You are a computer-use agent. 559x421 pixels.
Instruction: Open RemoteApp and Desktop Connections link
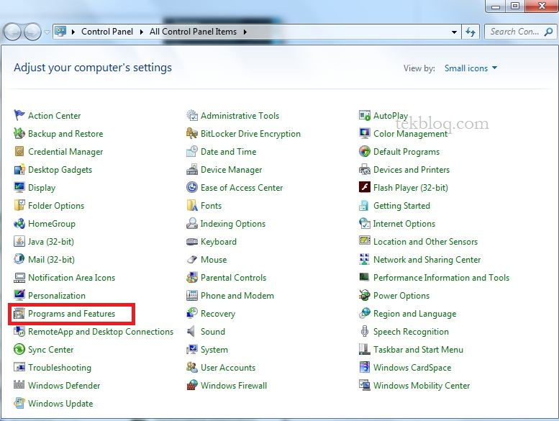(x=101, y=332)
